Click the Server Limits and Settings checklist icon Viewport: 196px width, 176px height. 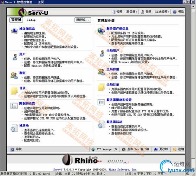(101, 102)
